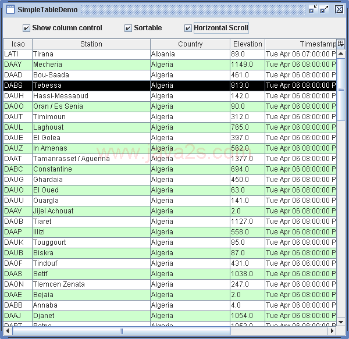Click the Tindouf station cell
349x339 pixels.
pyautogui.click(x=91, y=263)
